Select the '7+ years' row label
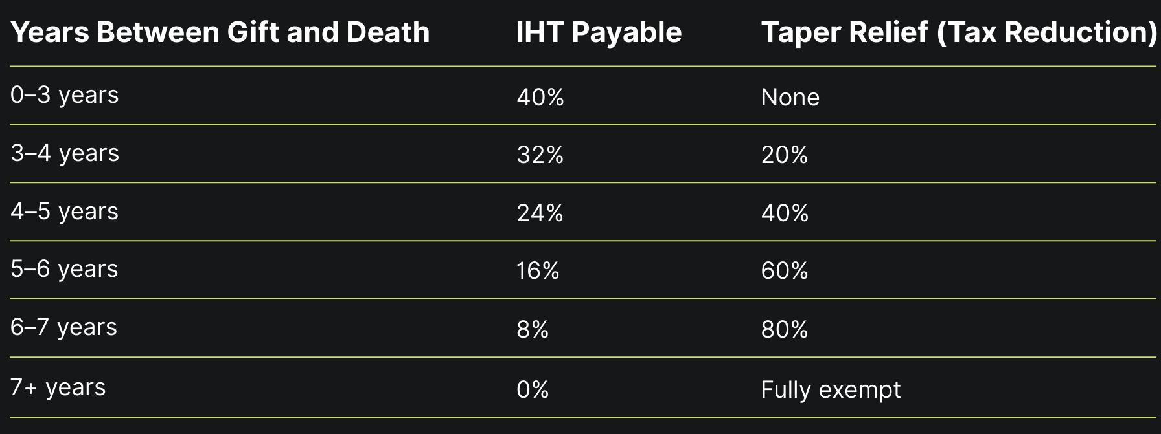 pyautogui.click(x=58, y=387)
